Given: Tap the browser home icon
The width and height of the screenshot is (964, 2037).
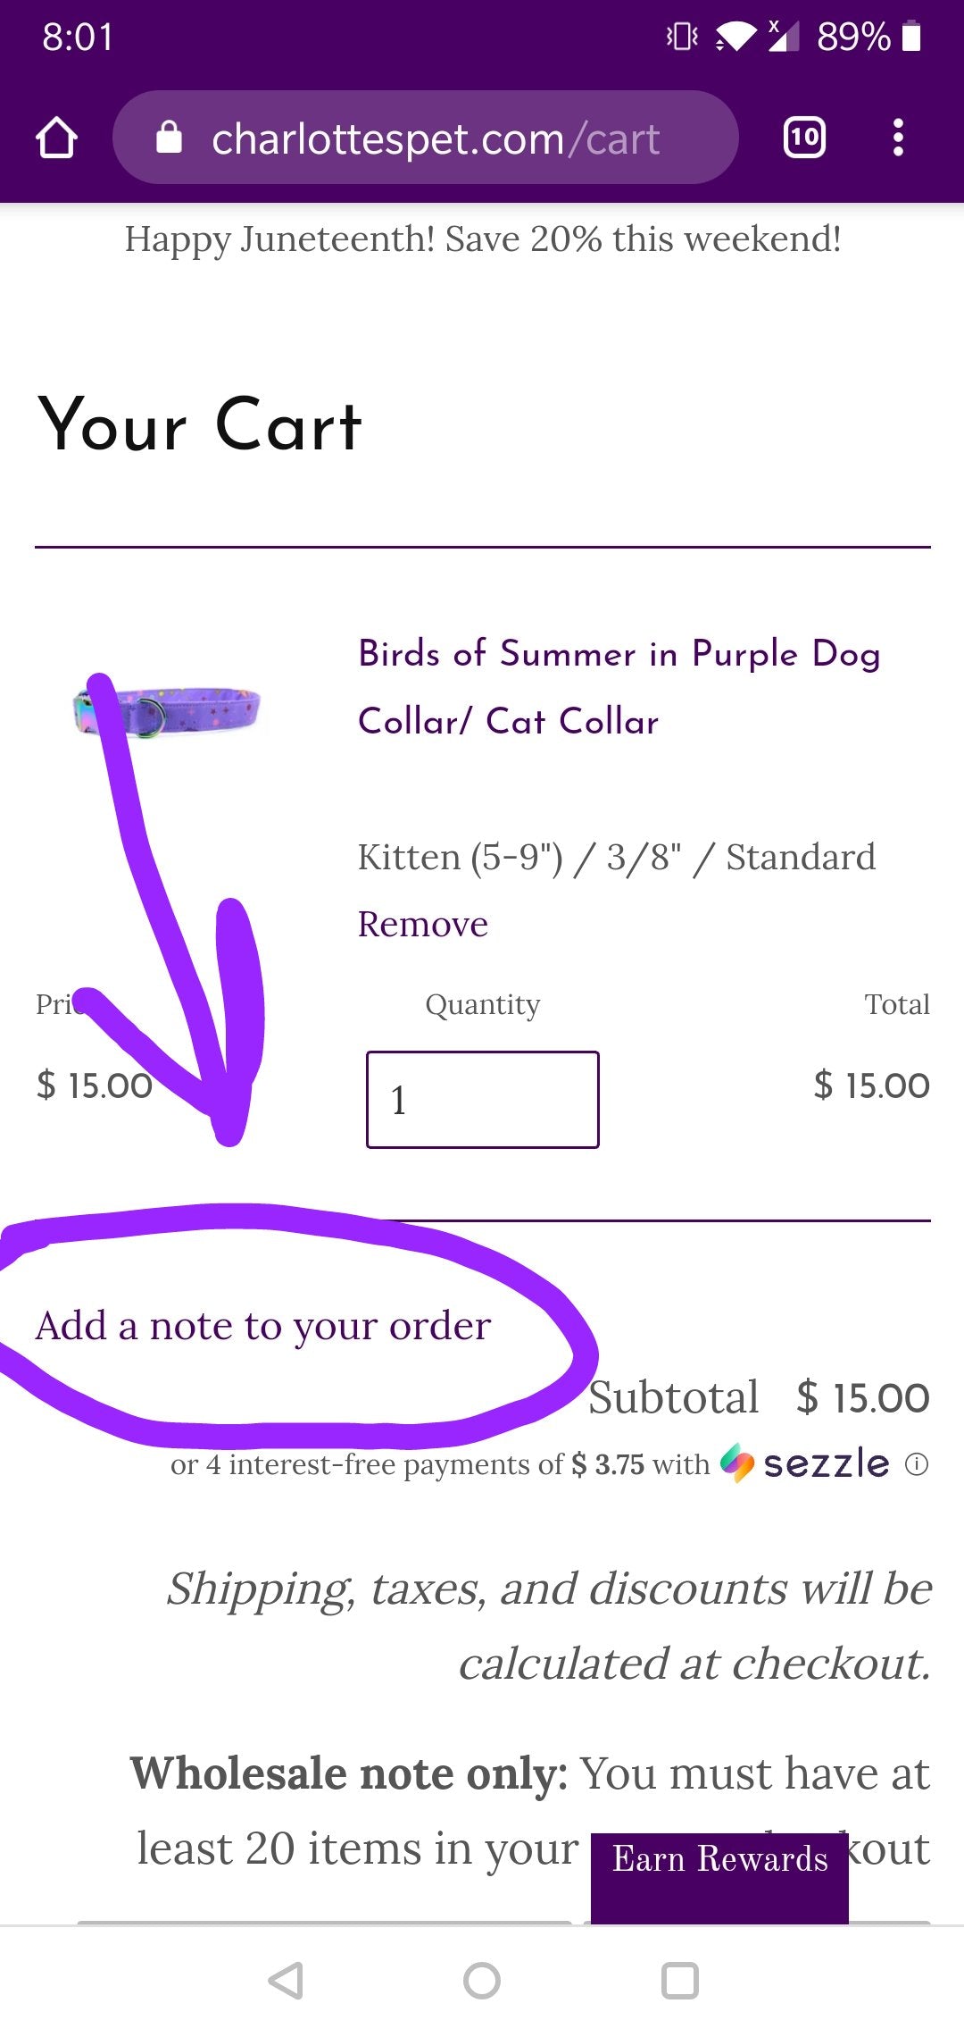Looking at the screenshot, I should pyautogui.click(x=56, y=138).
